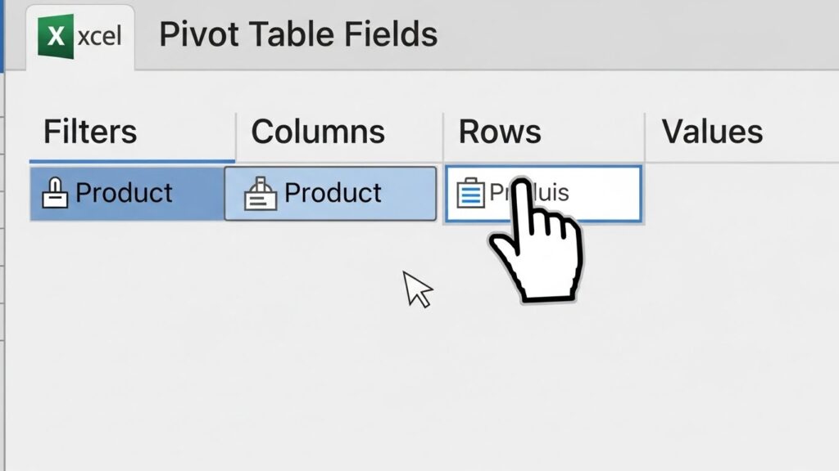Click the "xcel" text on the app tab

(100, 36)
